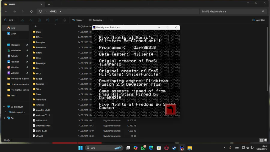The height and width of the screenshot is (152, 270).
Task: Open the three-dots more options menu
Action: tap(111, 20)
